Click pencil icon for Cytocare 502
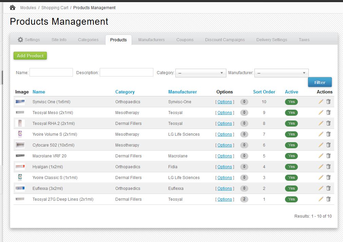 coord(321,145)
